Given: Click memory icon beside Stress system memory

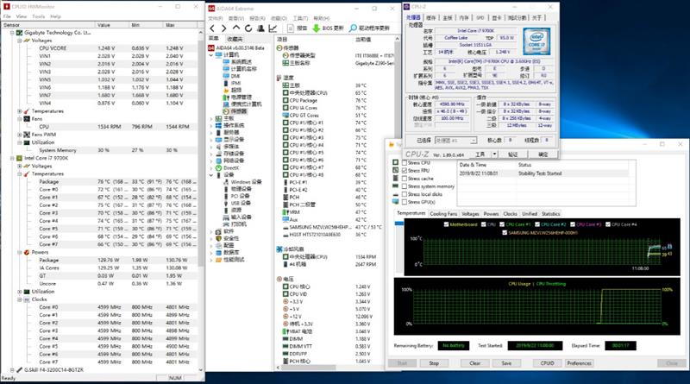Looking at the screenshot, I should coord(395,186).
